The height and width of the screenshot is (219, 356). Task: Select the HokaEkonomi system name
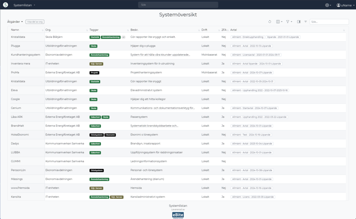click(x=20, y=135)
